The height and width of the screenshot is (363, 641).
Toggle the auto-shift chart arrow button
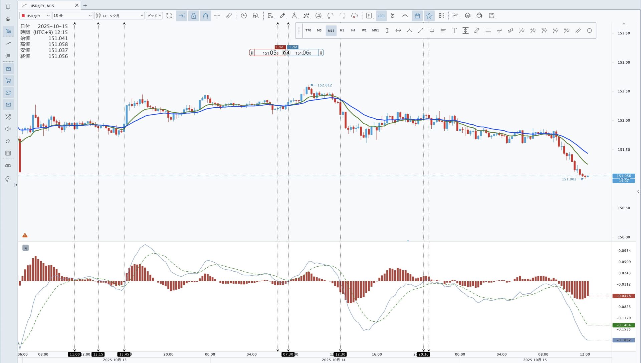[181, 16]
